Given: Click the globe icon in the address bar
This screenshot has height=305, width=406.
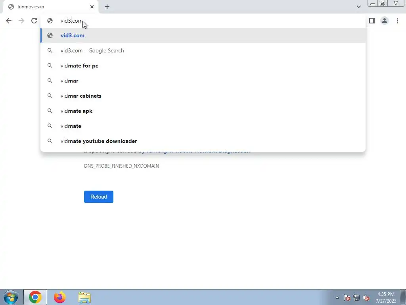Looking at the screenshot, I should [x=50, y=21].
